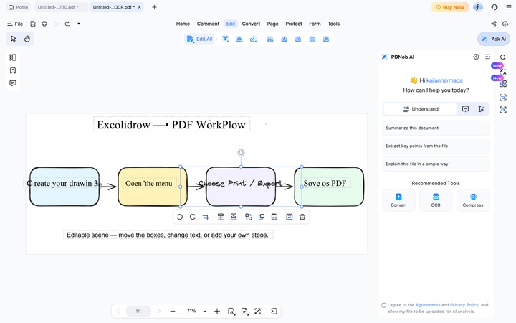Screen dimensions: 516x323
Task: Zoom in with the plus button
Action: click(217, 311)
